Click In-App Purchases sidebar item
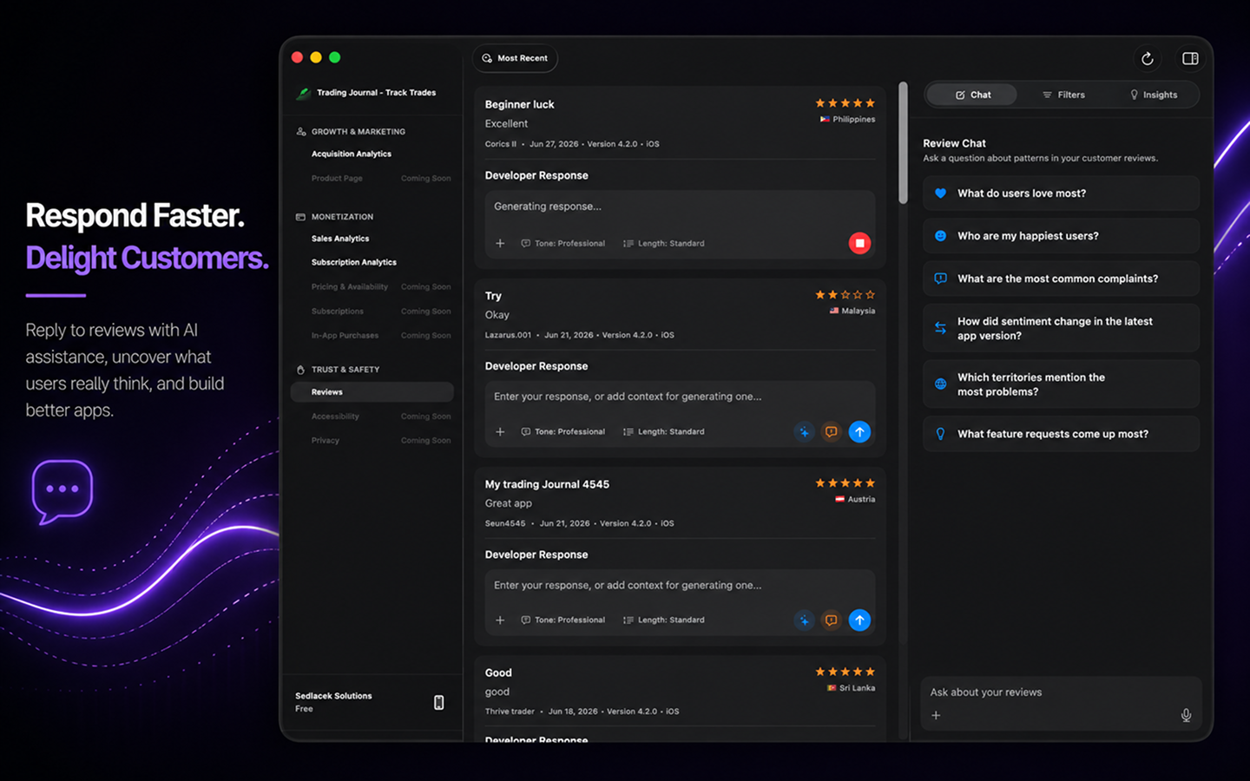The width and height of the screenshot is (1250, 781). [x=380, y=335]
